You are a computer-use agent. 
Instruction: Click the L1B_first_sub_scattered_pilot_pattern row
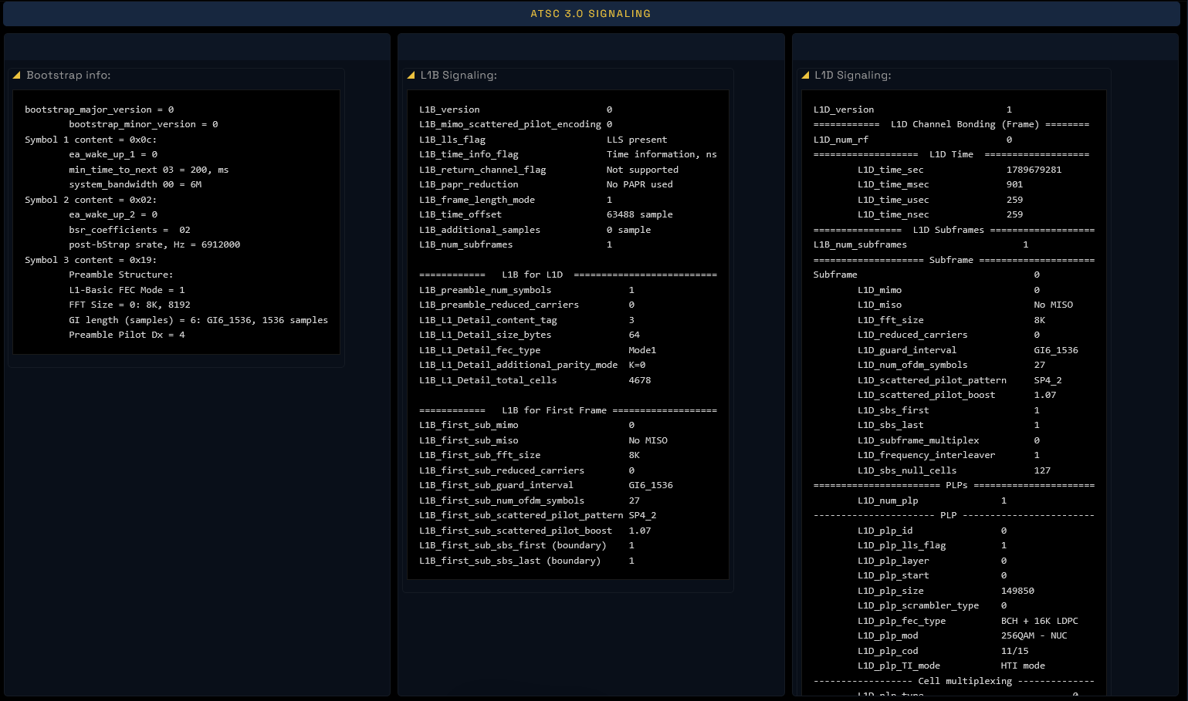point(538,515)
